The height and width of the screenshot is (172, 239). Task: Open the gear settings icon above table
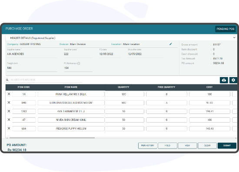point(233,80)
